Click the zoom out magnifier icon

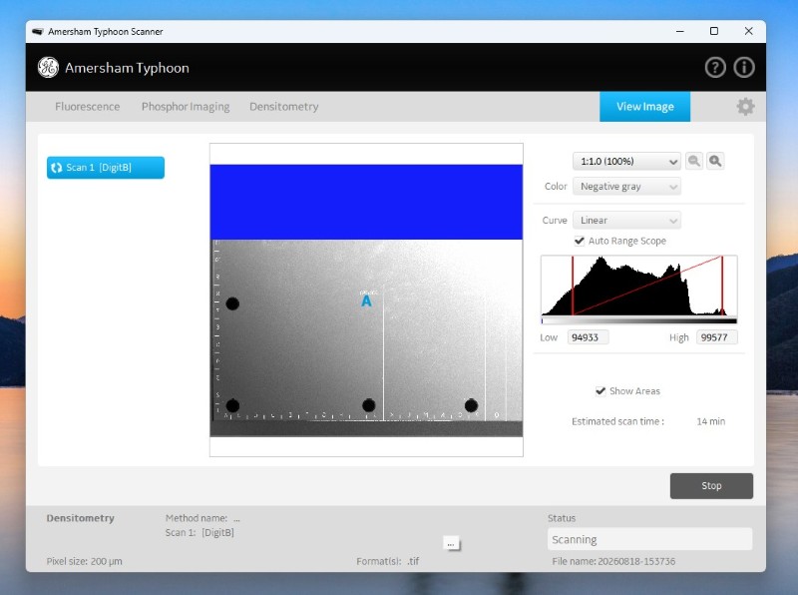coord(694,161)
